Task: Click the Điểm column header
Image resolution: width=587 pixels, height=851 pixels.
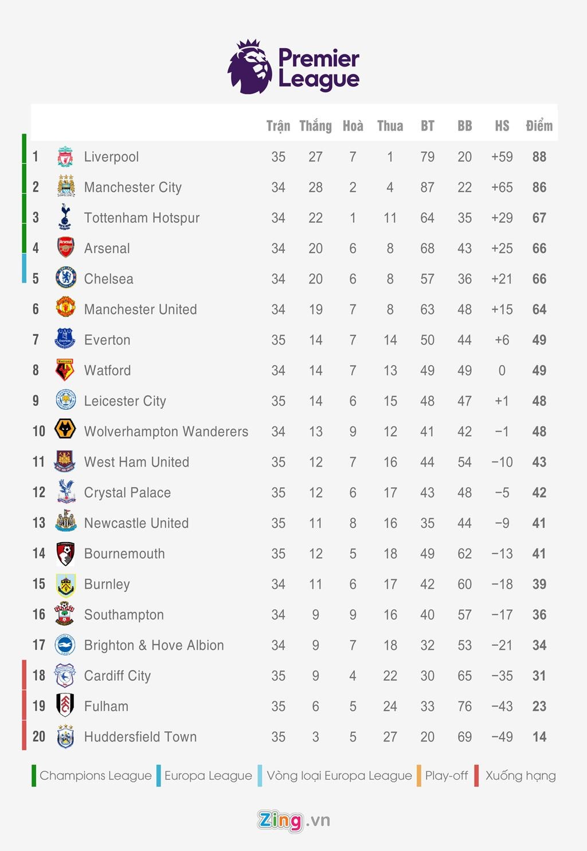Action: (x=539, y=126)
